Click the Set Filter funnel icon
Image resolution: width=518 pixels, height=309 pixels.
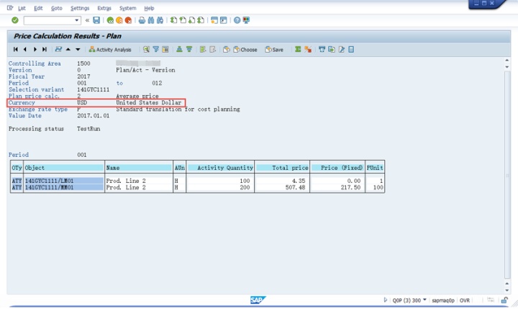[x=155, y=49]
